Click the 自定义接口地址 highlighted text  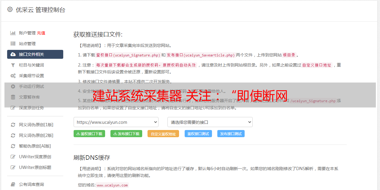pos(317,65)
